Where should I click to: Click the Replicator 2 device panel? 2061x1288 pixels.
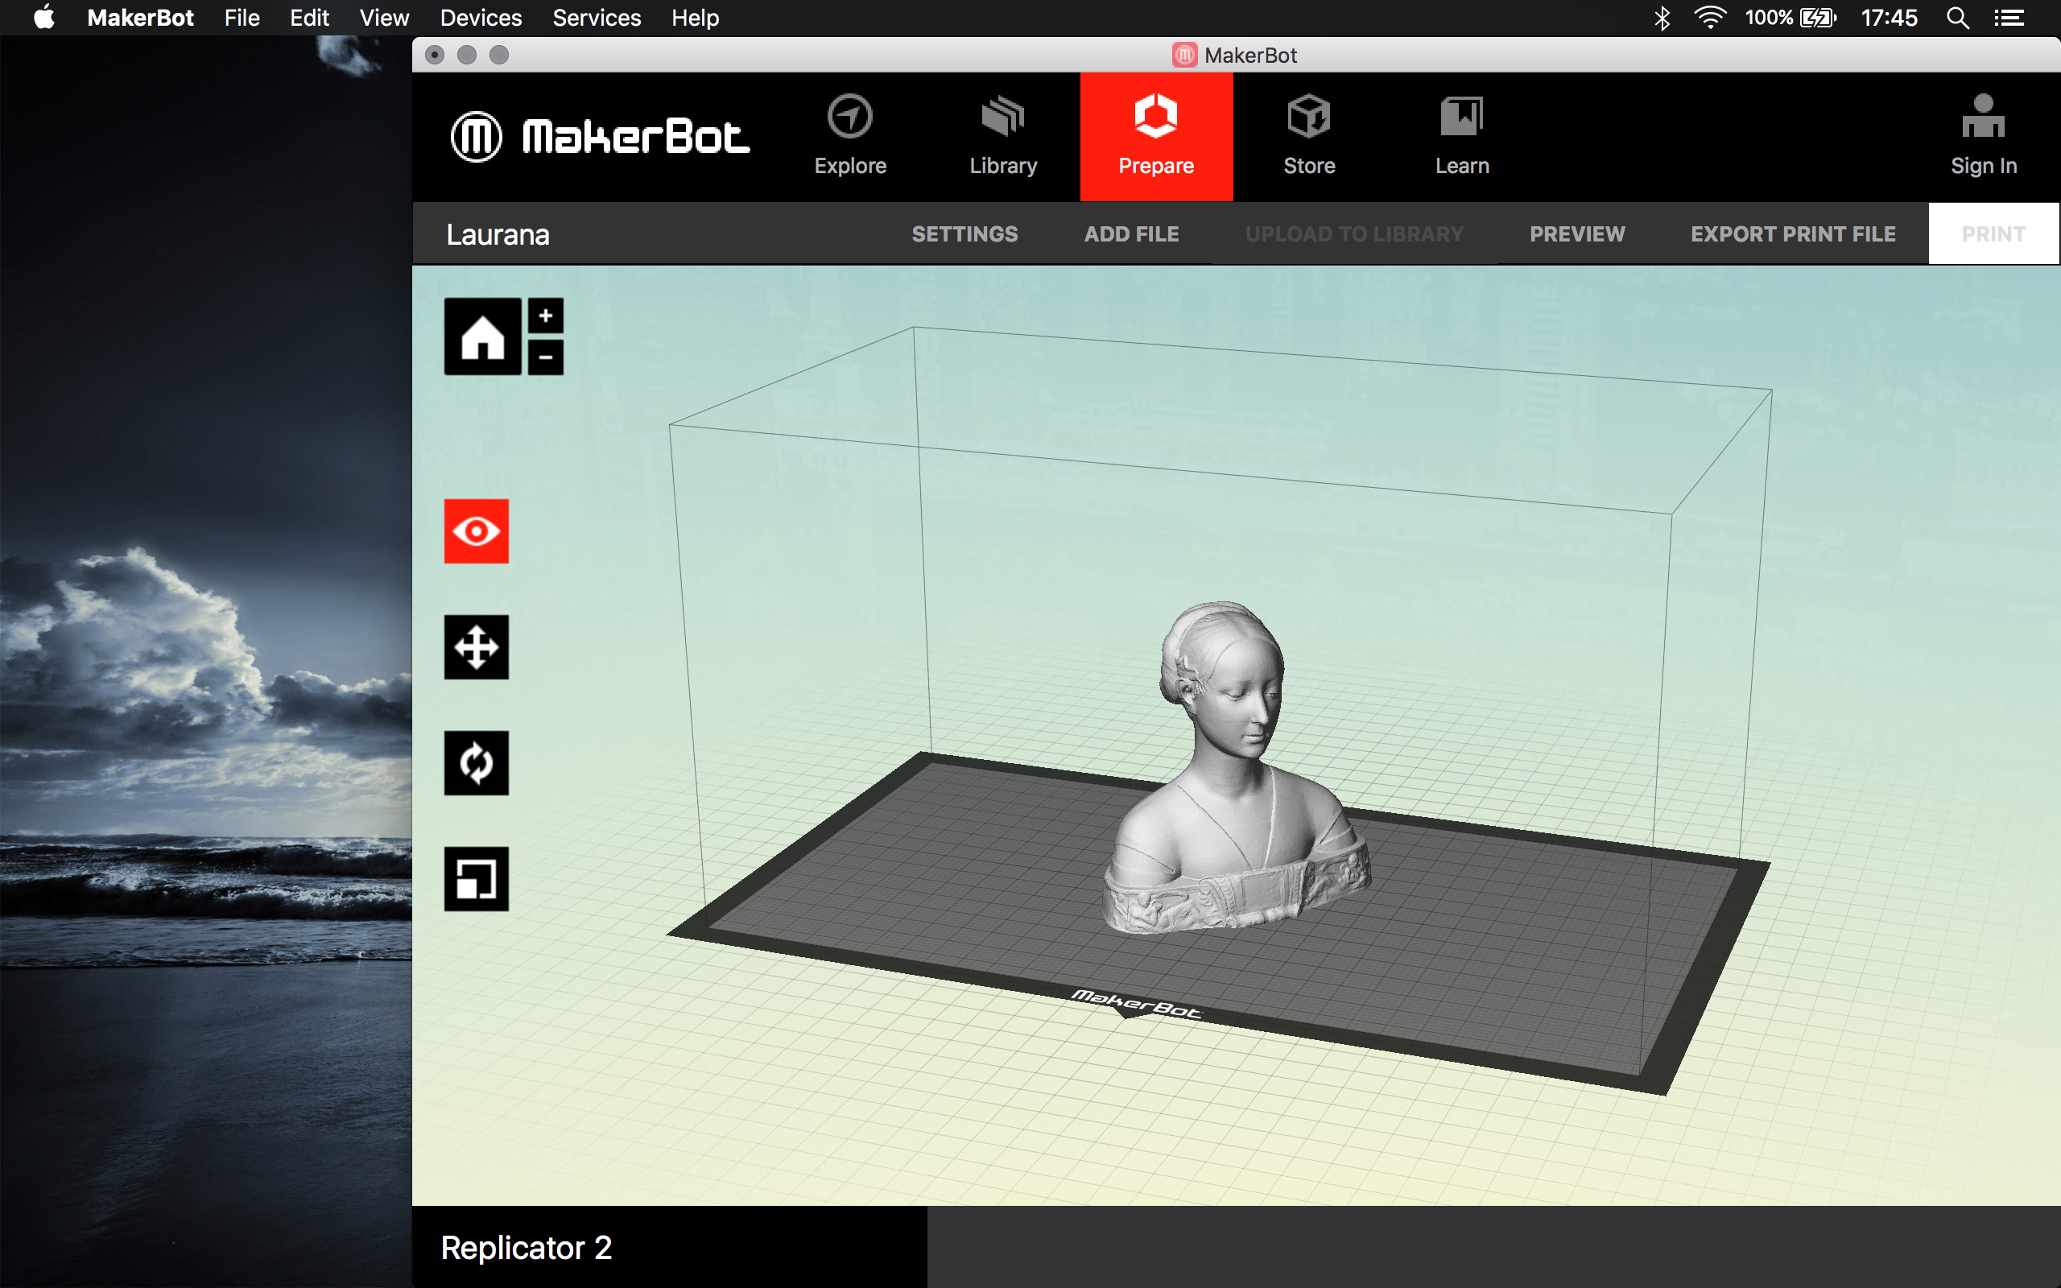coord(669,1247)
